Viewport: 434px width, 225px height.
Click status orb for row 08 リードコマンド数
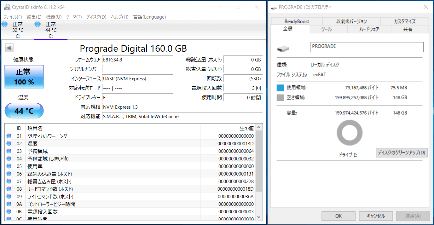[9, 189]
